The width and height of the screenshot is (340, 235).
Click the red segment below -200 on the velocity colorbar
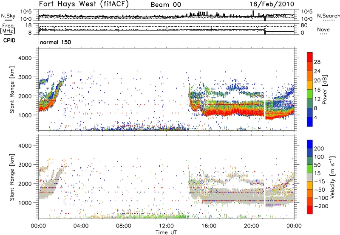pos(310,210)
